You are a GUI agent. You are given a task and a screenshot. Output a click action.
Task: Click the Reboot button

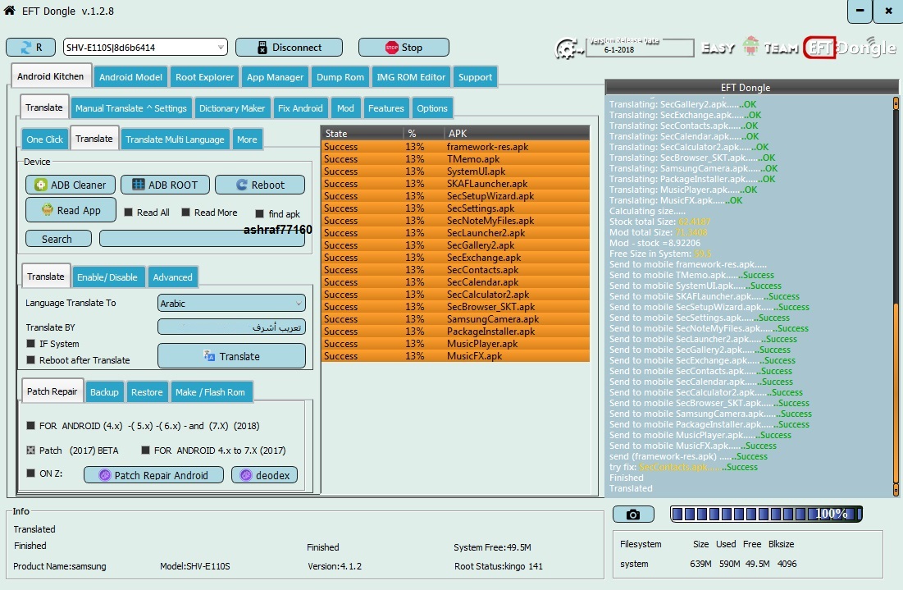pos(260,185)
